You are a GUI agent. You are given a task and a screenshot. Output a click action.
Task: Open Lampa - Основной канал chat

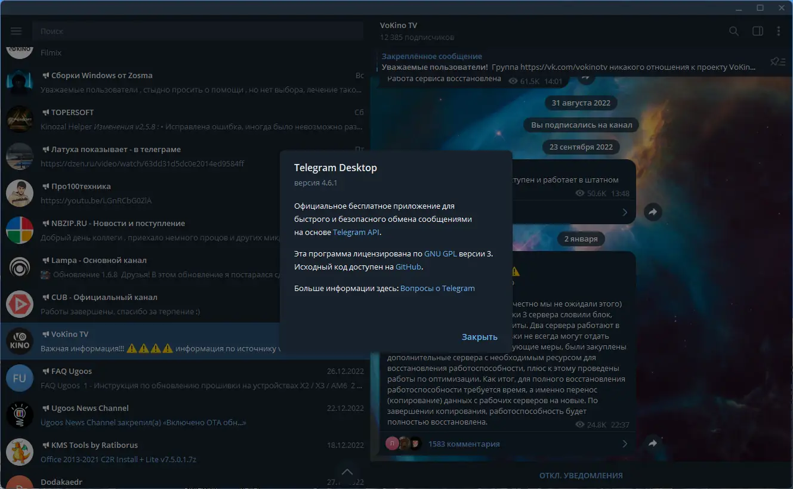[x=185, y=268]
